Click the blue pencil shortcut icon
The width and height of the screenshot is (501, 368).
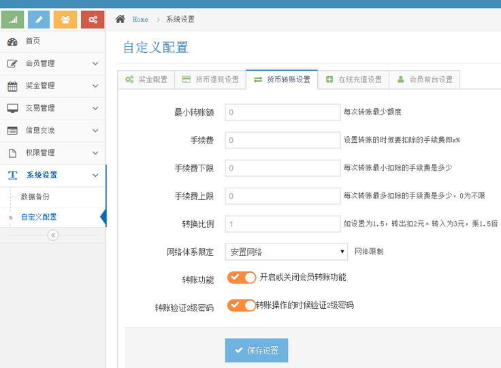[x=39, y=20]
